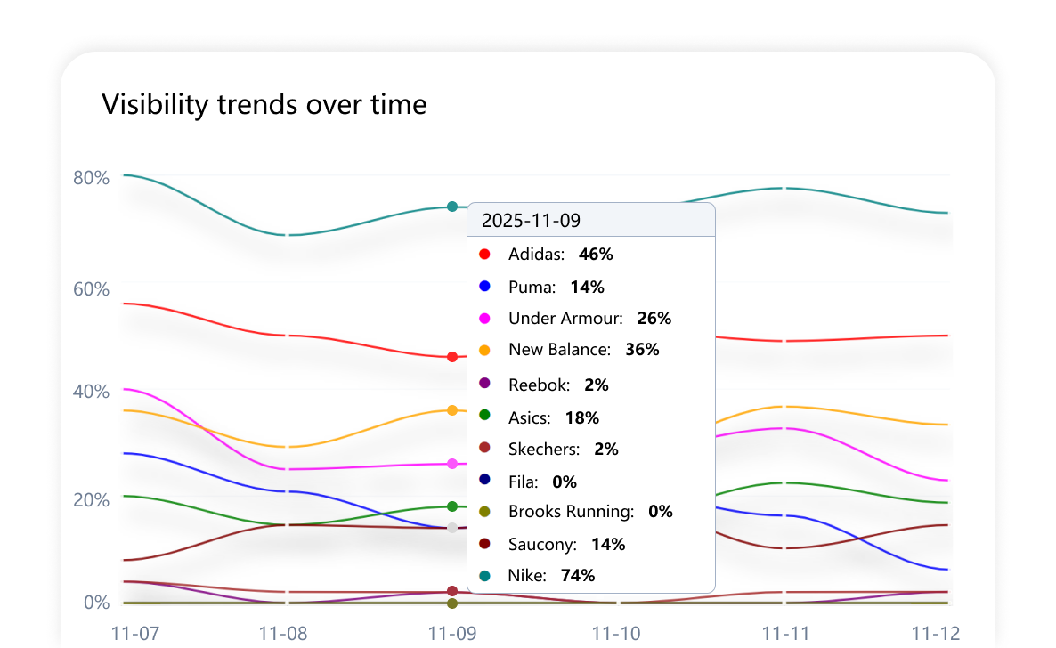Click the Reebok purple legend dot
The image size is (1056, 648).
485,385
